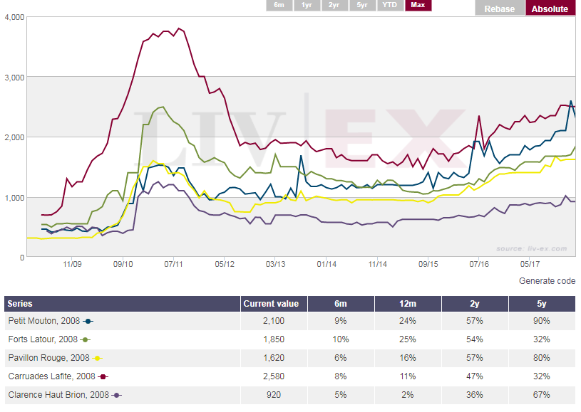Screen dimensions: 581x412
Task: Click the Carruades Lafite crimson legend marker
Action: click(x=103, y=376)
